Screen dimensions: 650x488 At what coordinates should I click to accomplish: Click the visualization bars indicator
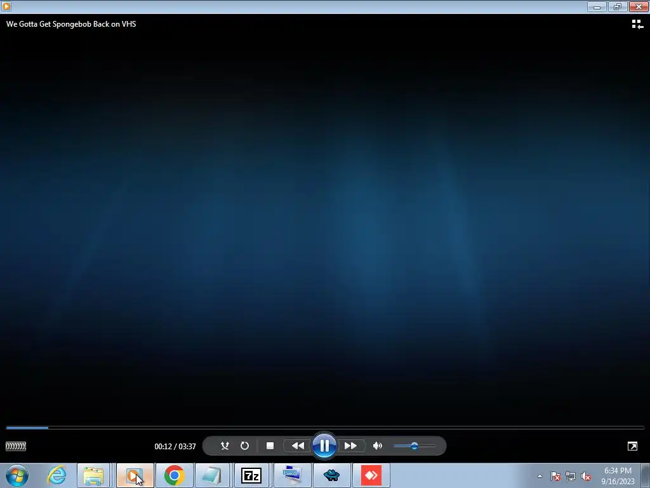[16, 446]
